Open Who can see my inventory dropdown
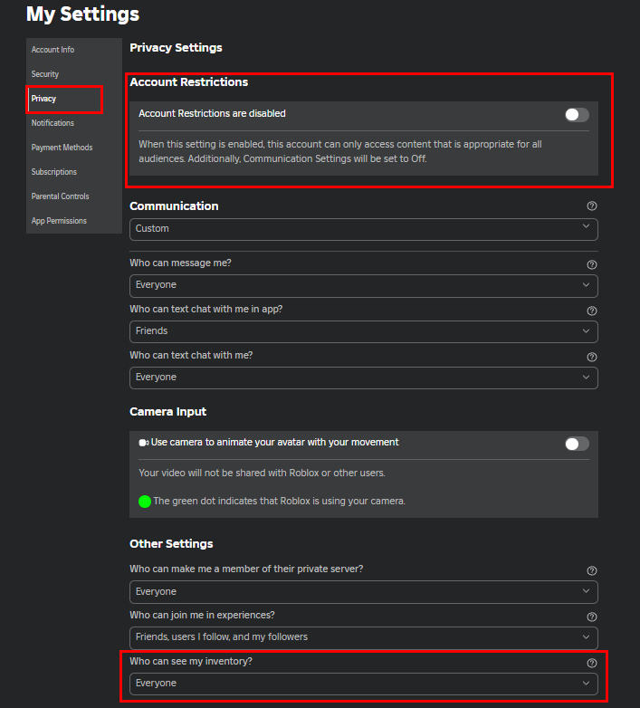Viewport: 640px width, 708px height. [363, 684]
